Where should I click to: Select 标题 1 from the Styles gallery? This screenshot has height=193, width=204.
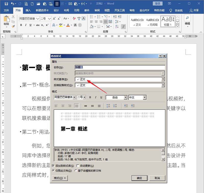point(168,22)
